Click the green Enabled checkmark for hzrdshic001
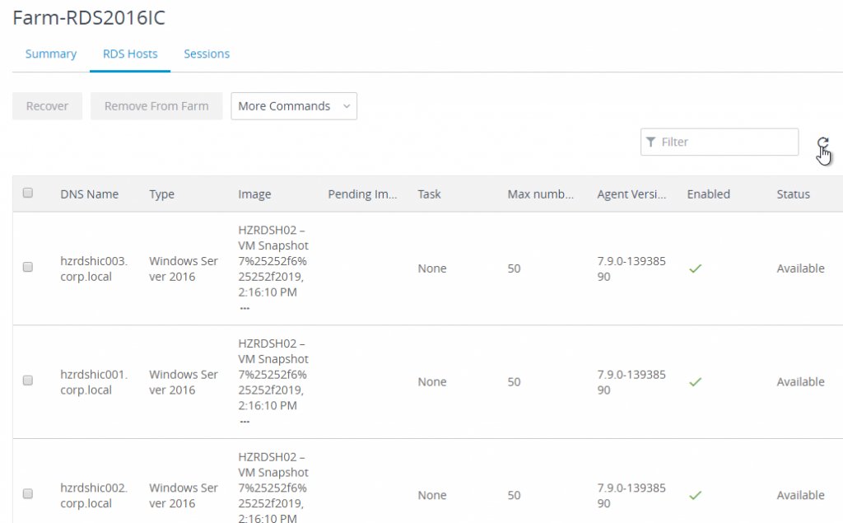This screenshot has height=523, width=843. pyautogui.click(x=695, y=381)
